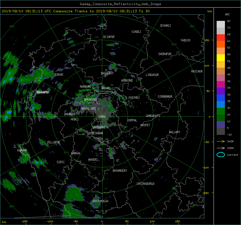Click the cyan 'current' ellipse legend icon
Image resolution: width=241 pixels, height=225 pixels.
[221, 155]
